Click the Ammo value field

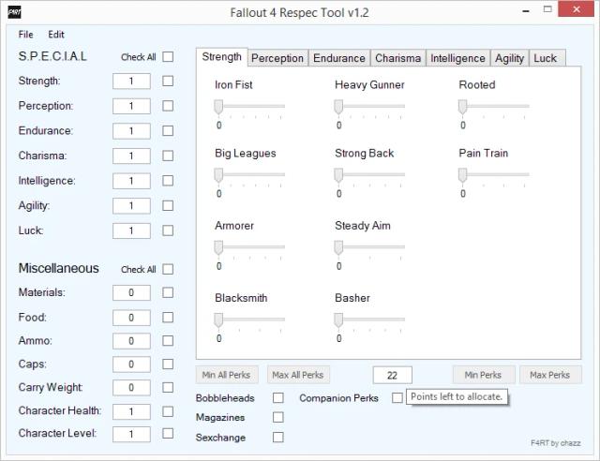[x=131, y=341]
